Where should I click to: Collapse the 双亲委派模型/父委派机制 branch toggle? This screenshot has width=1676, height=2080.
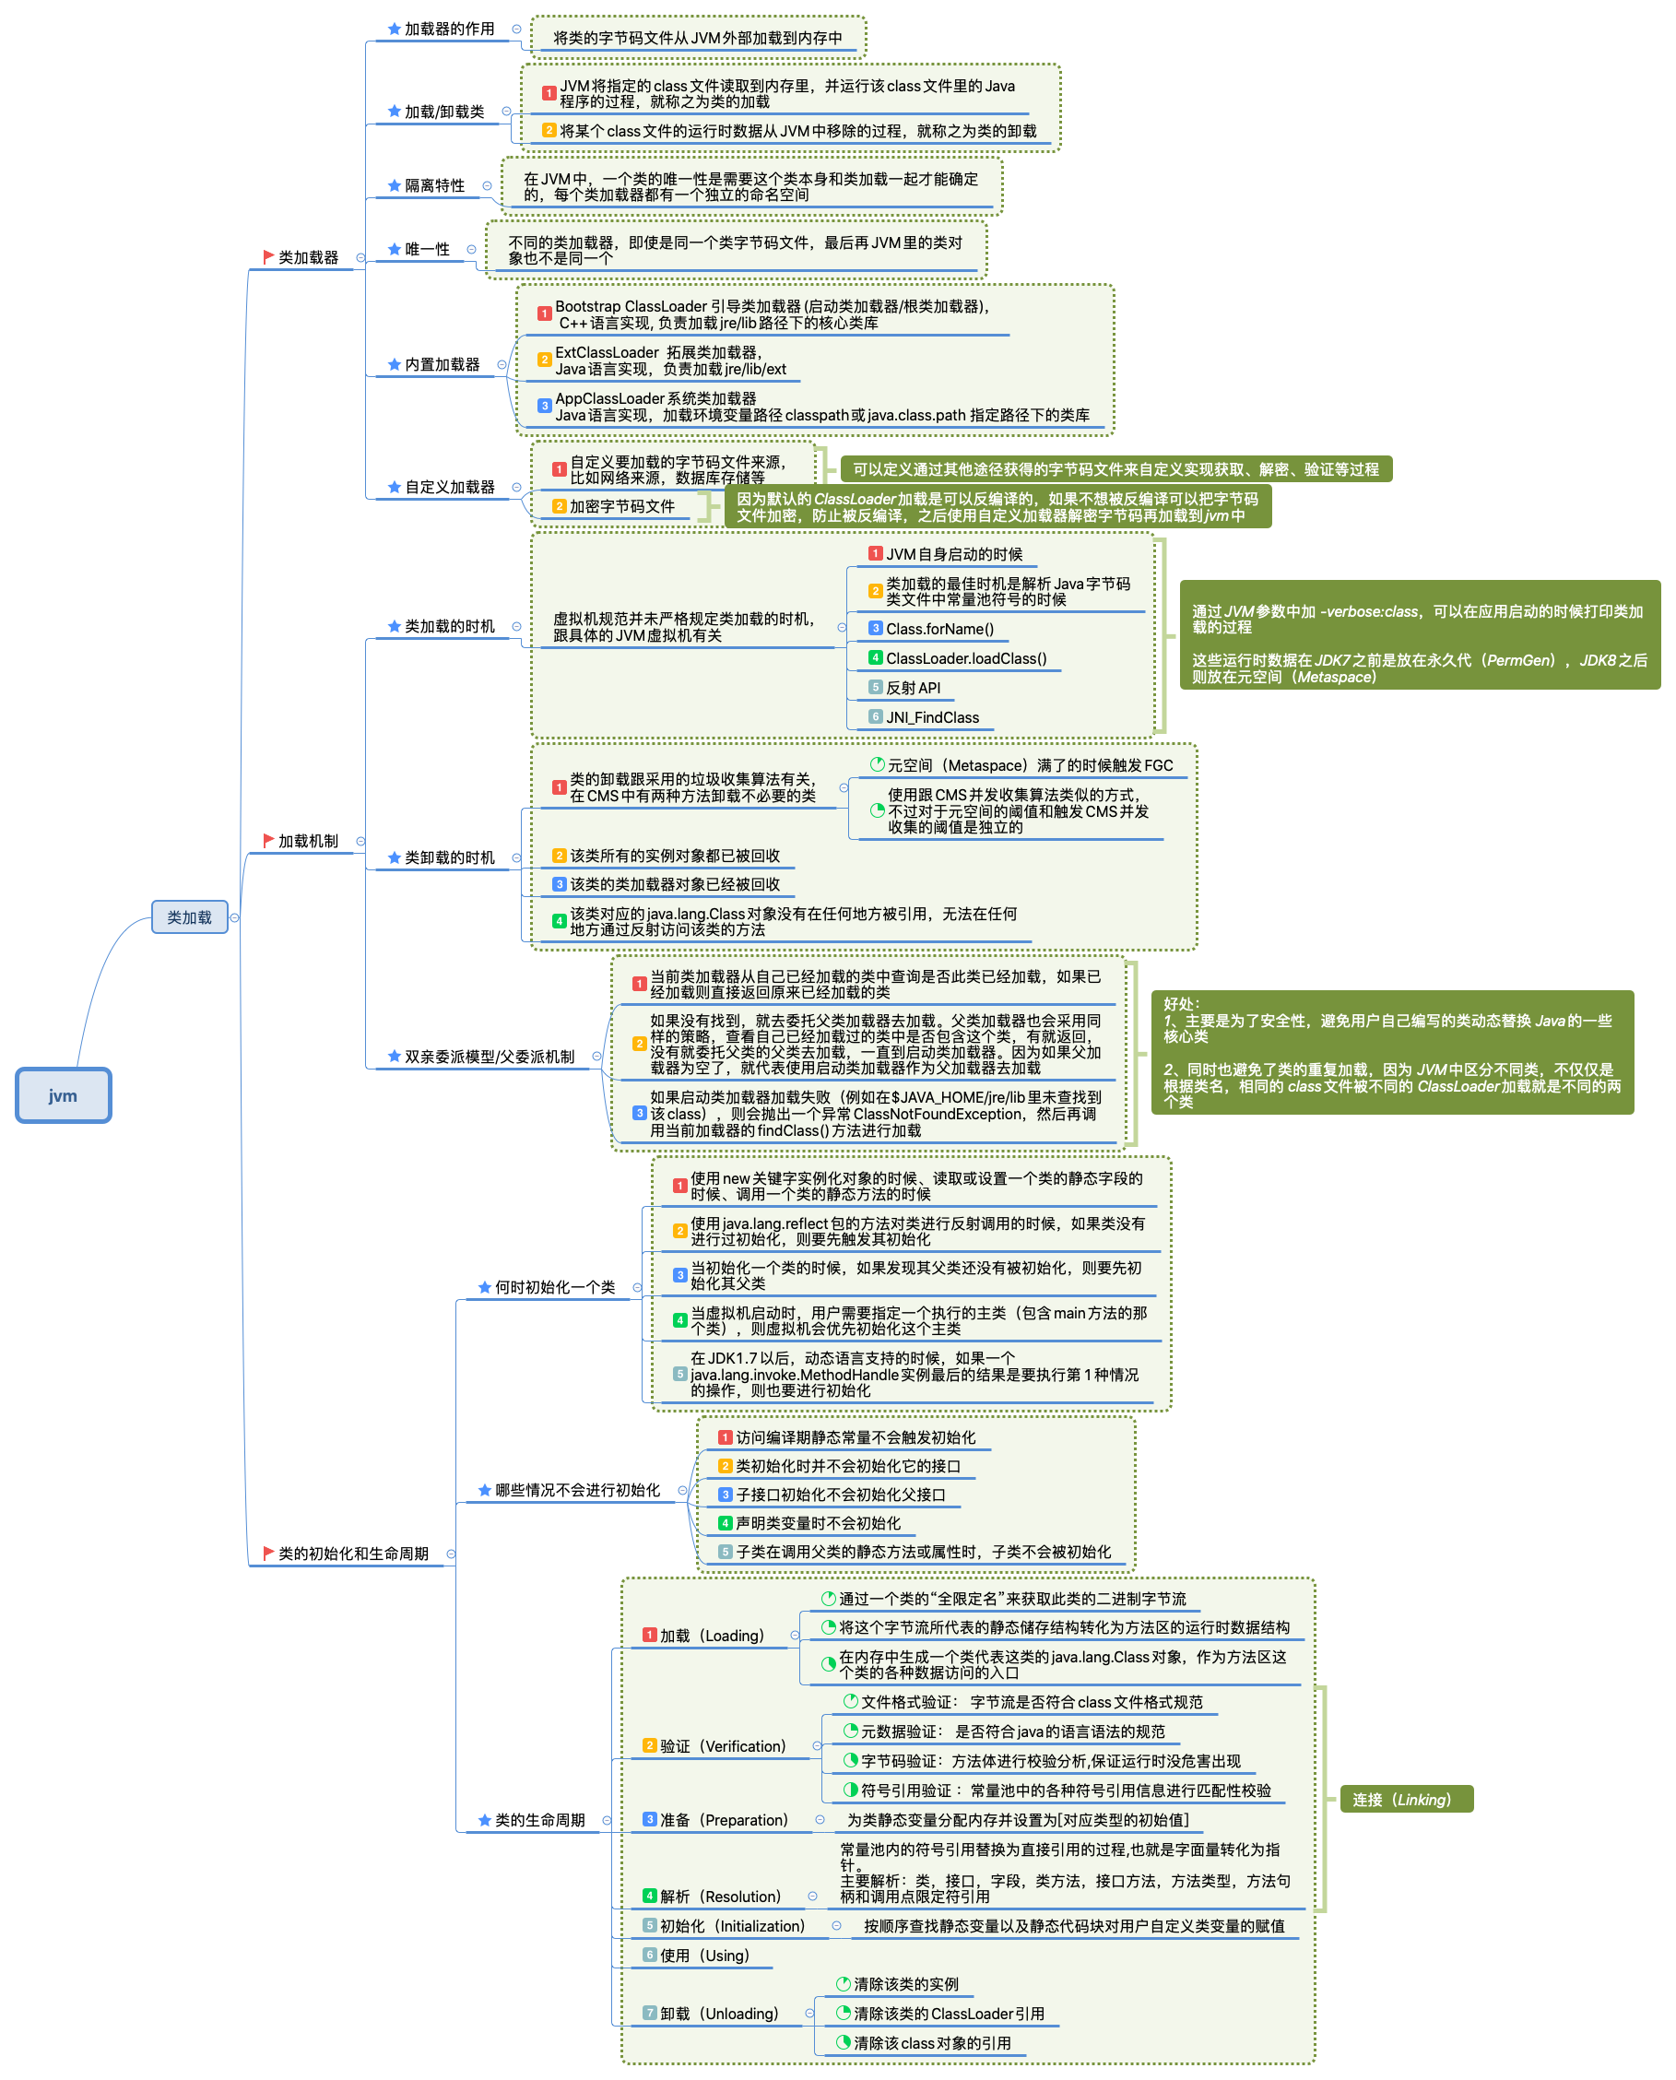tap(596, 1058)
